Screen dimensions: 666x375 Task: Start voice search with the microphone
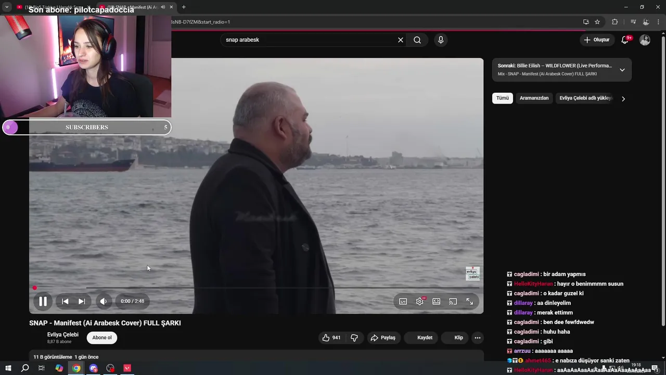tap(441, 40)
